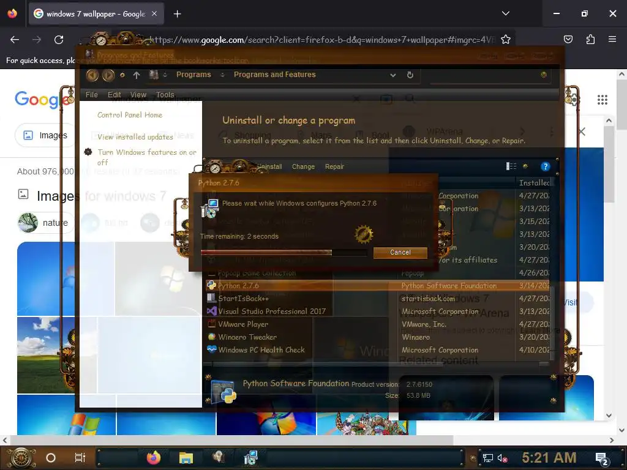Viewport: 627px width, 470px height.
Task: Go up one level in Control Panel
Action: tap(137, 75)
